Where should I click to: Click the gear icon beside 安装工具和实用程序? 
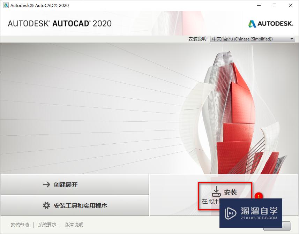tap(46, 205)
